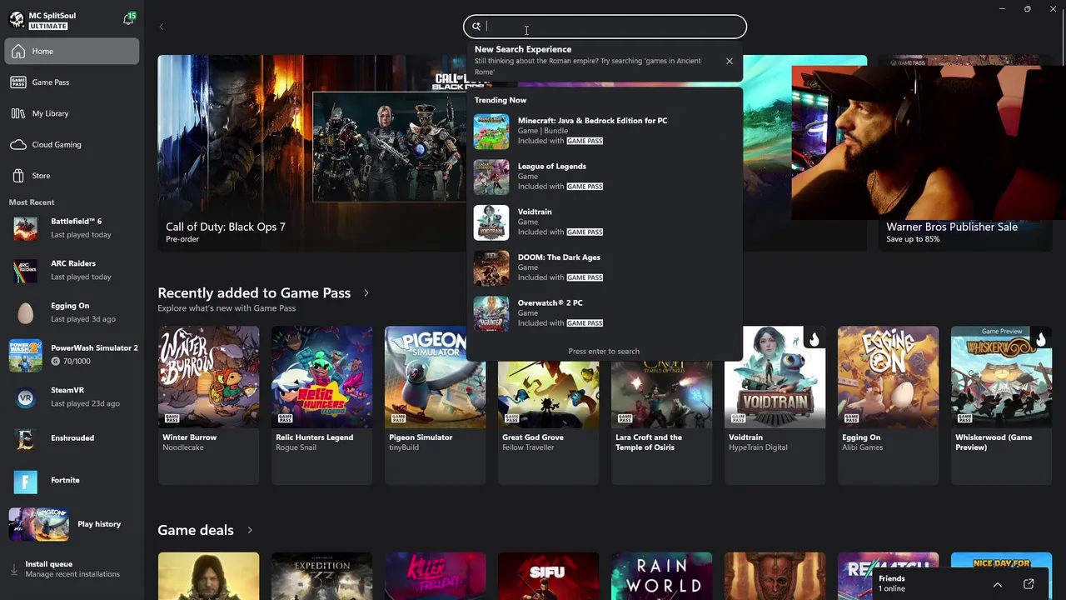Open My Library in the sidebar
Viewport: 1066px width, 600px height.
[72, 113]
